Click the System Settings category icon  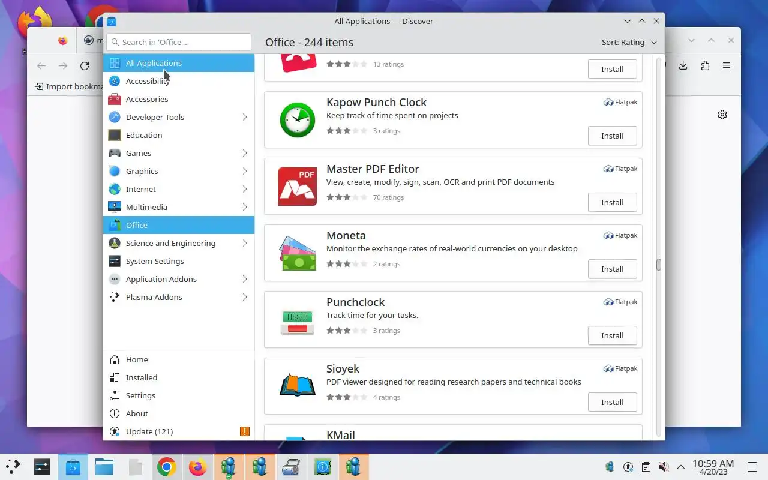tap(115, 261)
